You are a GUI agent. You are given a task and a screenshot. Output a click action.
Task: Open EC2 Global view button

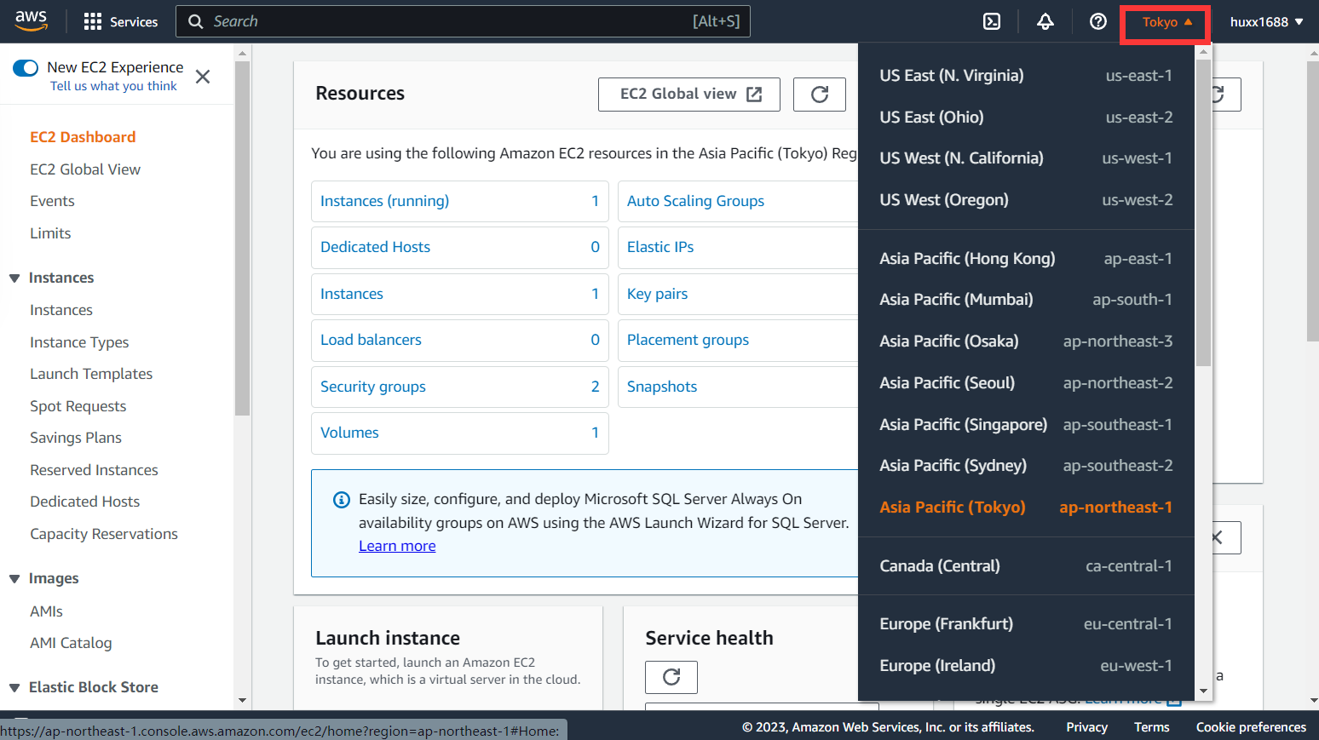(x=689, y=95)
